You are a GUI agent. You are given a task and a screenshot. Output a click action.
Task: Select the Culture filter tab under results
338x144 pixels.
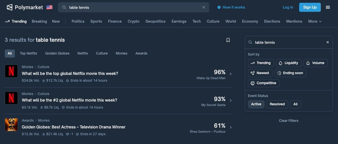tap(102, 53)
